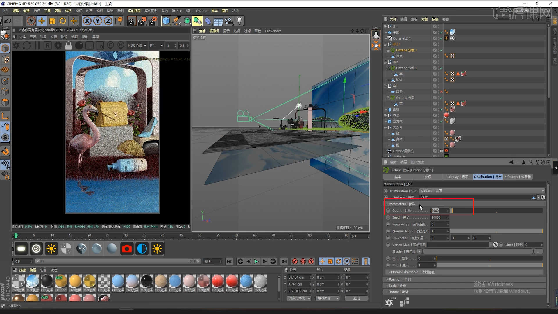Play the animation forward
Image resolution: width=558 pixels, height=314 pixels.
tap(256, 261)
